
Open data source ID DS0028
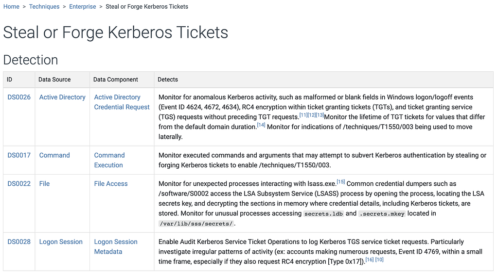click(x=19, y=242)
